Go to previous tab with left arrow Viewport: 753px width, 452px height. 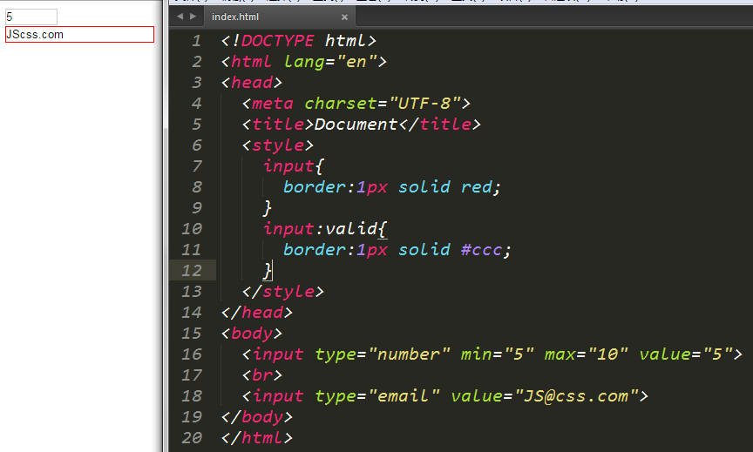pos(180,17)
